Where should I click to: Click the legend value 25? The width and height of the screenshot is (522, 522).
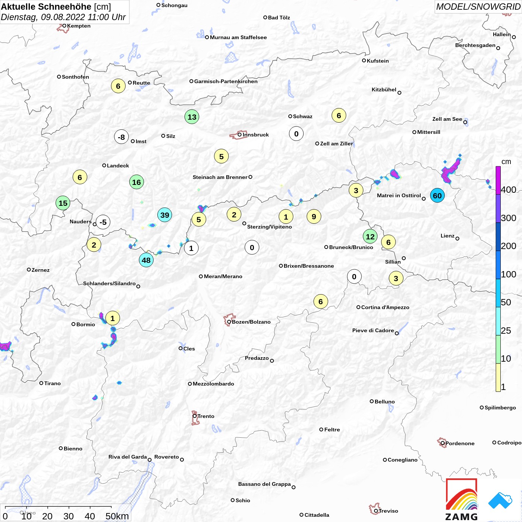click(x=506, y=331)
